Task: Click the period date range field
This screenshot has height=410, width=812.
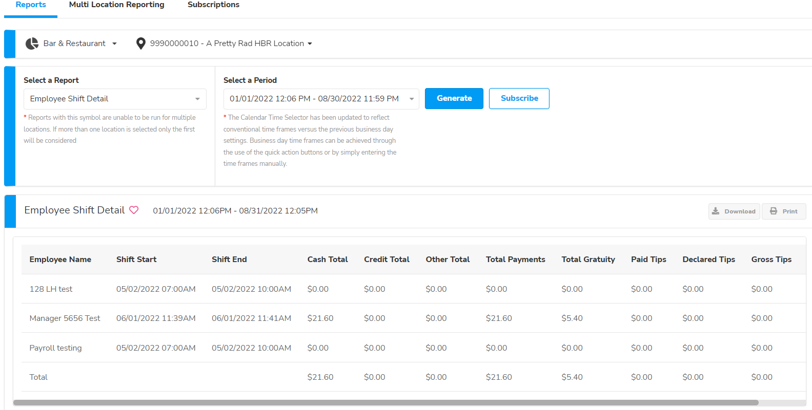Action: 314,99
